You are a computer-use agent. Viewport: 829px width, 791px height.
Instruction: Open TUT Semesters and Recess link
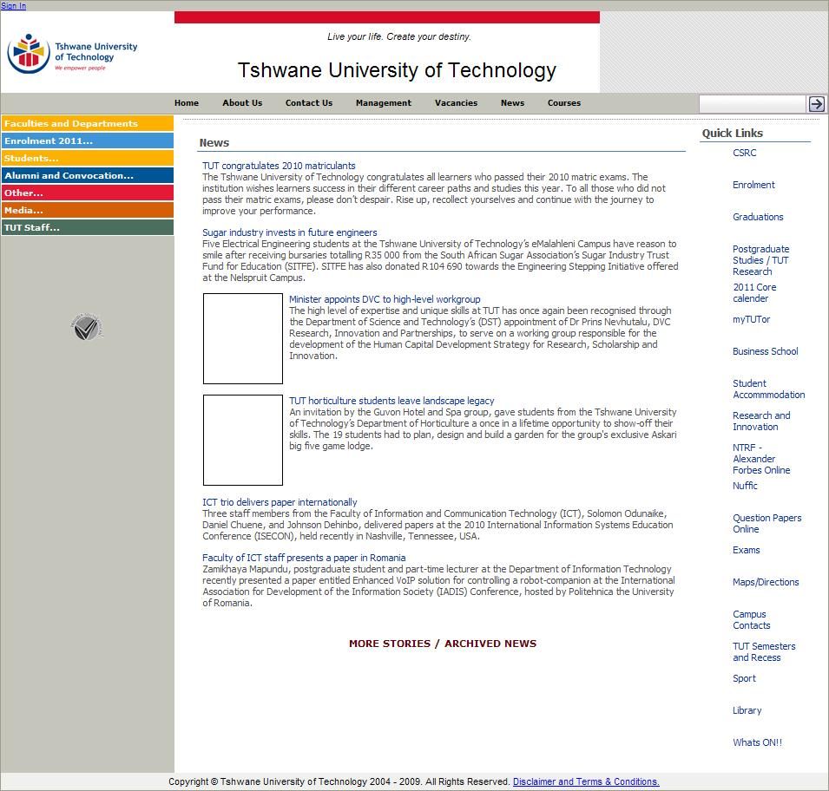pyautogui.click(x=764, y=652)
